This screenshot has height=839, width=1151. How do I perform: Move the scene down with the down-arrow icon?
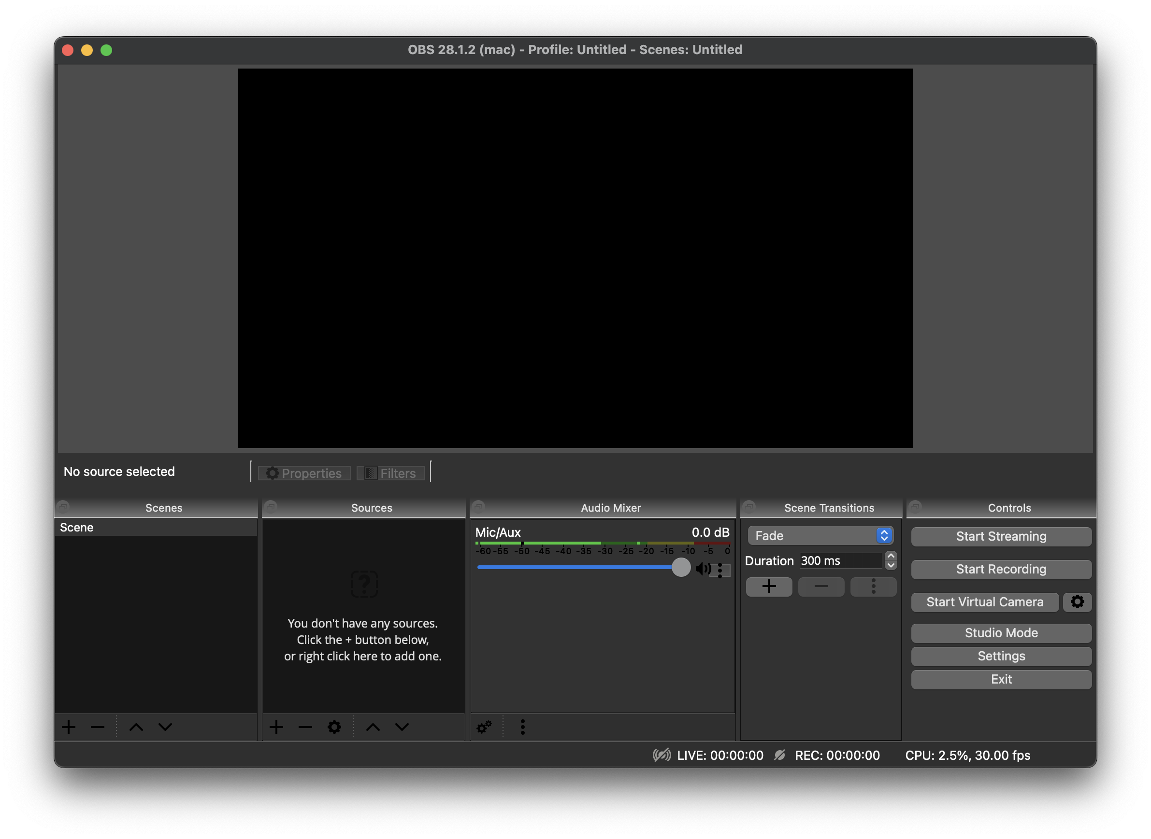click(x=164, y=727)
